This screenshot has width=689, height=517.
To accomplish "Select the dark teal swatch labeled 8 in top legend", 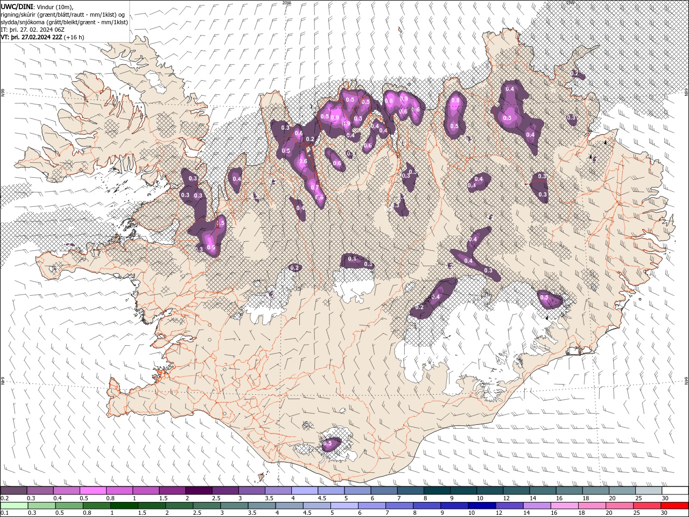I will (x=437, y=491).
